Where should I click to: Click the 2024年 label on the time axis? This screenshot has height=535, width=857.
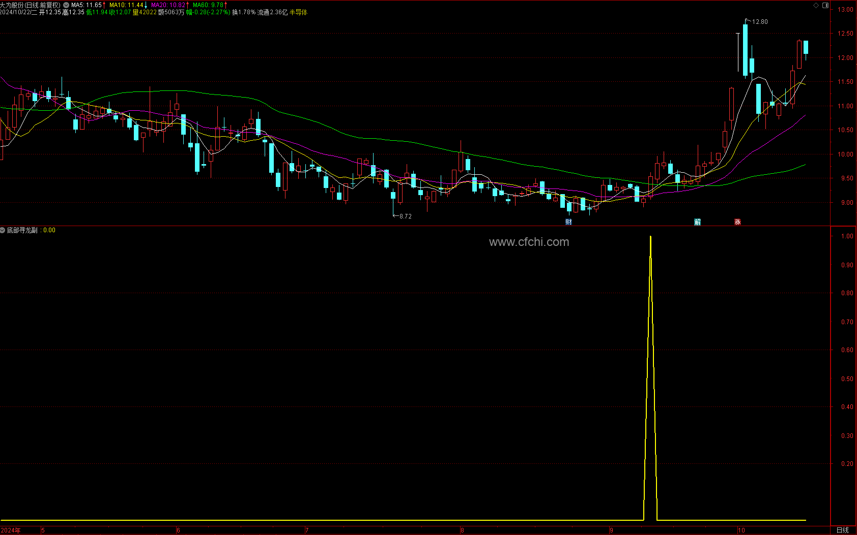click(x=11, y=530)
